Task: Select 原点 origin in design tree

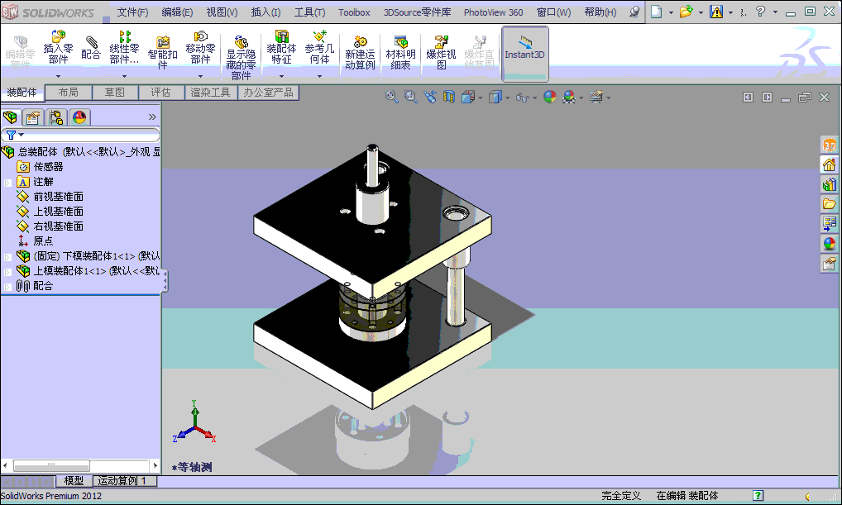Action: pos(43,241)
